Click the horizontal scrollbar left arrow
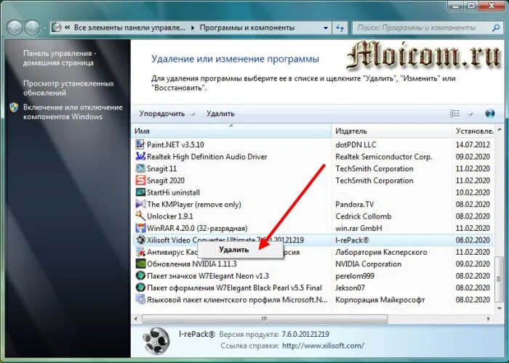 136,319
